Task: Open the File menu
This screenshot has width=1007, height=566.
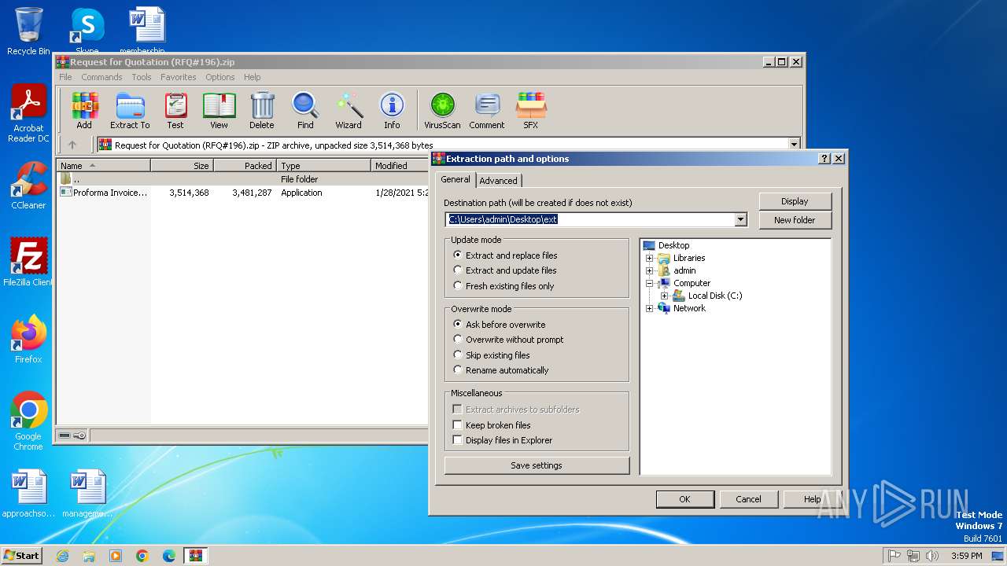Action: (x=65, y=77)
